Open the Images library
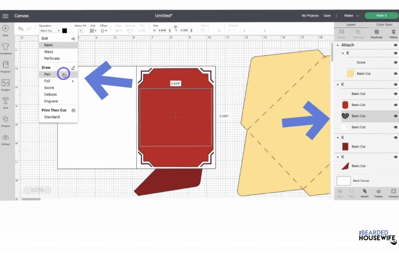 point(5,85)
